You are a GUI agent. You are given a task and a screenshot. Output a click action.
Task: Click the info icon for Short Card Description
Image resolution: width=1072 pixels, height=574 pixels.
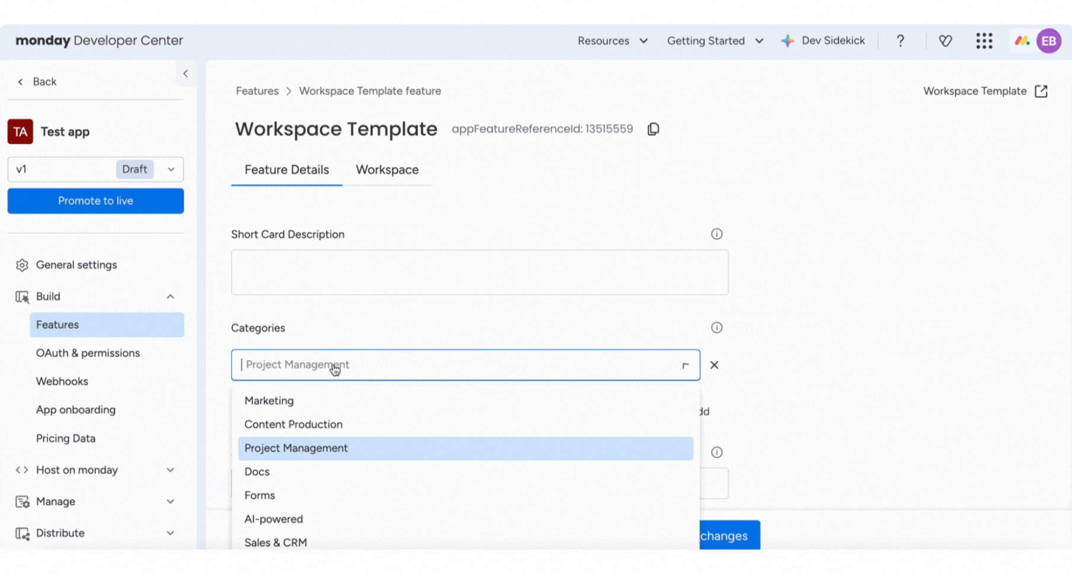click(716, 234)
